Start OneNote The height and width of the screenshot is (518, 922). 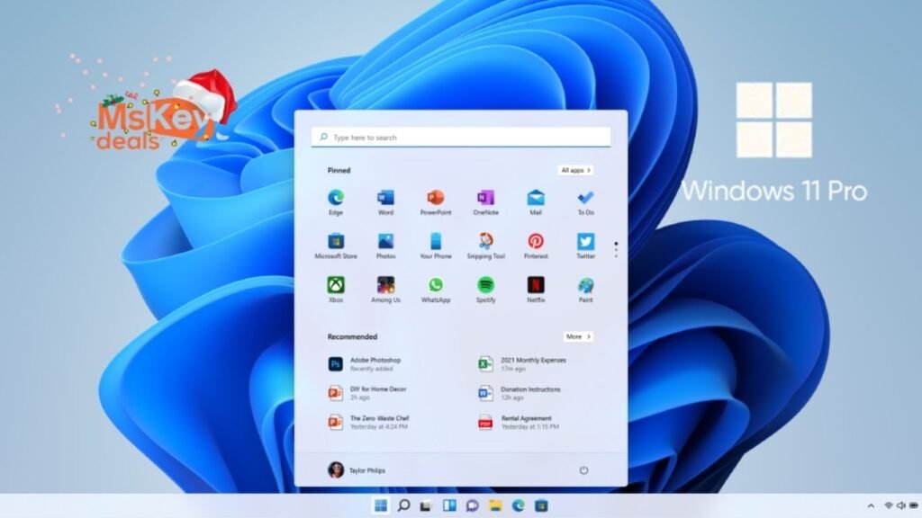(x=486, y=200)
